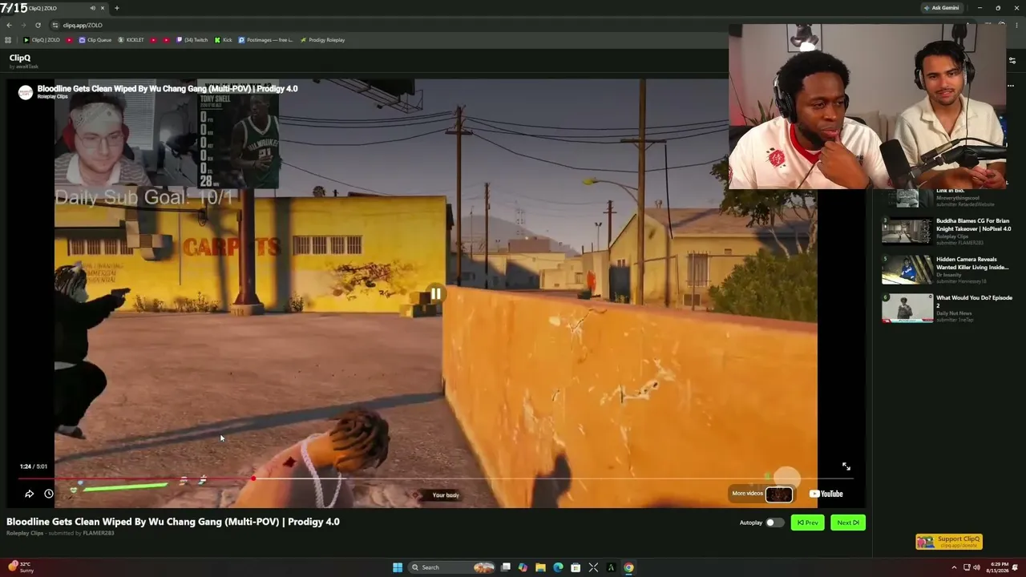Image resolution: width=1026 pixels, height=577 pixels.
Task: Open the apps grid in bookmarks bar
Action: pyautogui.click(x=8, y=40)
